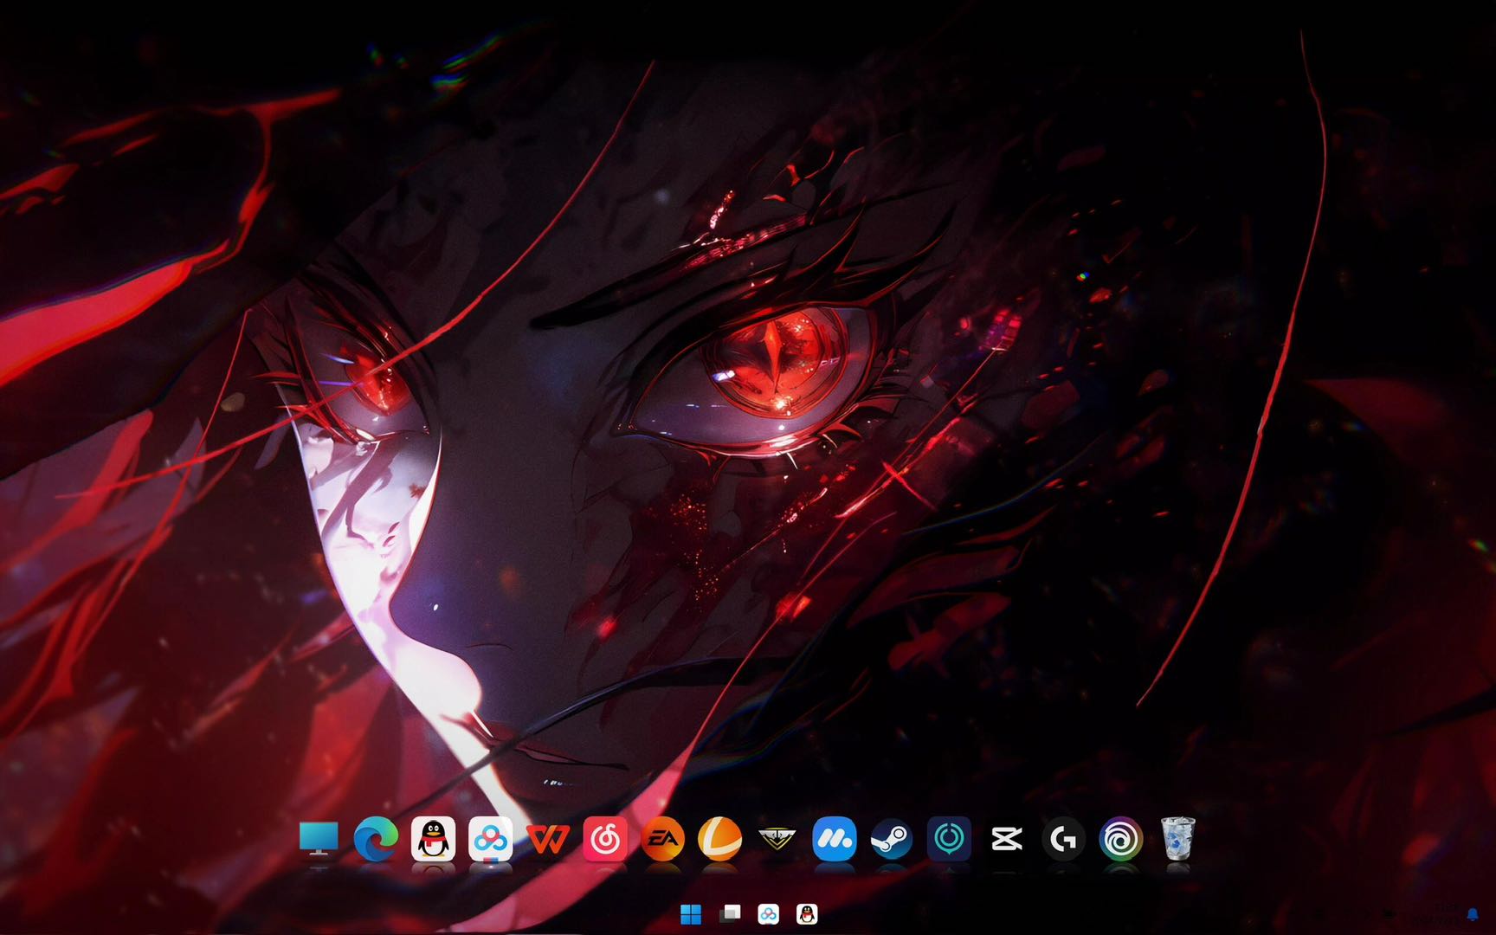Open the gold winged badge app icon

(x=777, y=838)
